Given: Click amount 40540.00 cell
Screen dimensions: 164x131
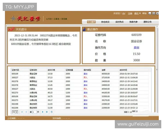Looking at the screenshot, I should tap(106, 89).
